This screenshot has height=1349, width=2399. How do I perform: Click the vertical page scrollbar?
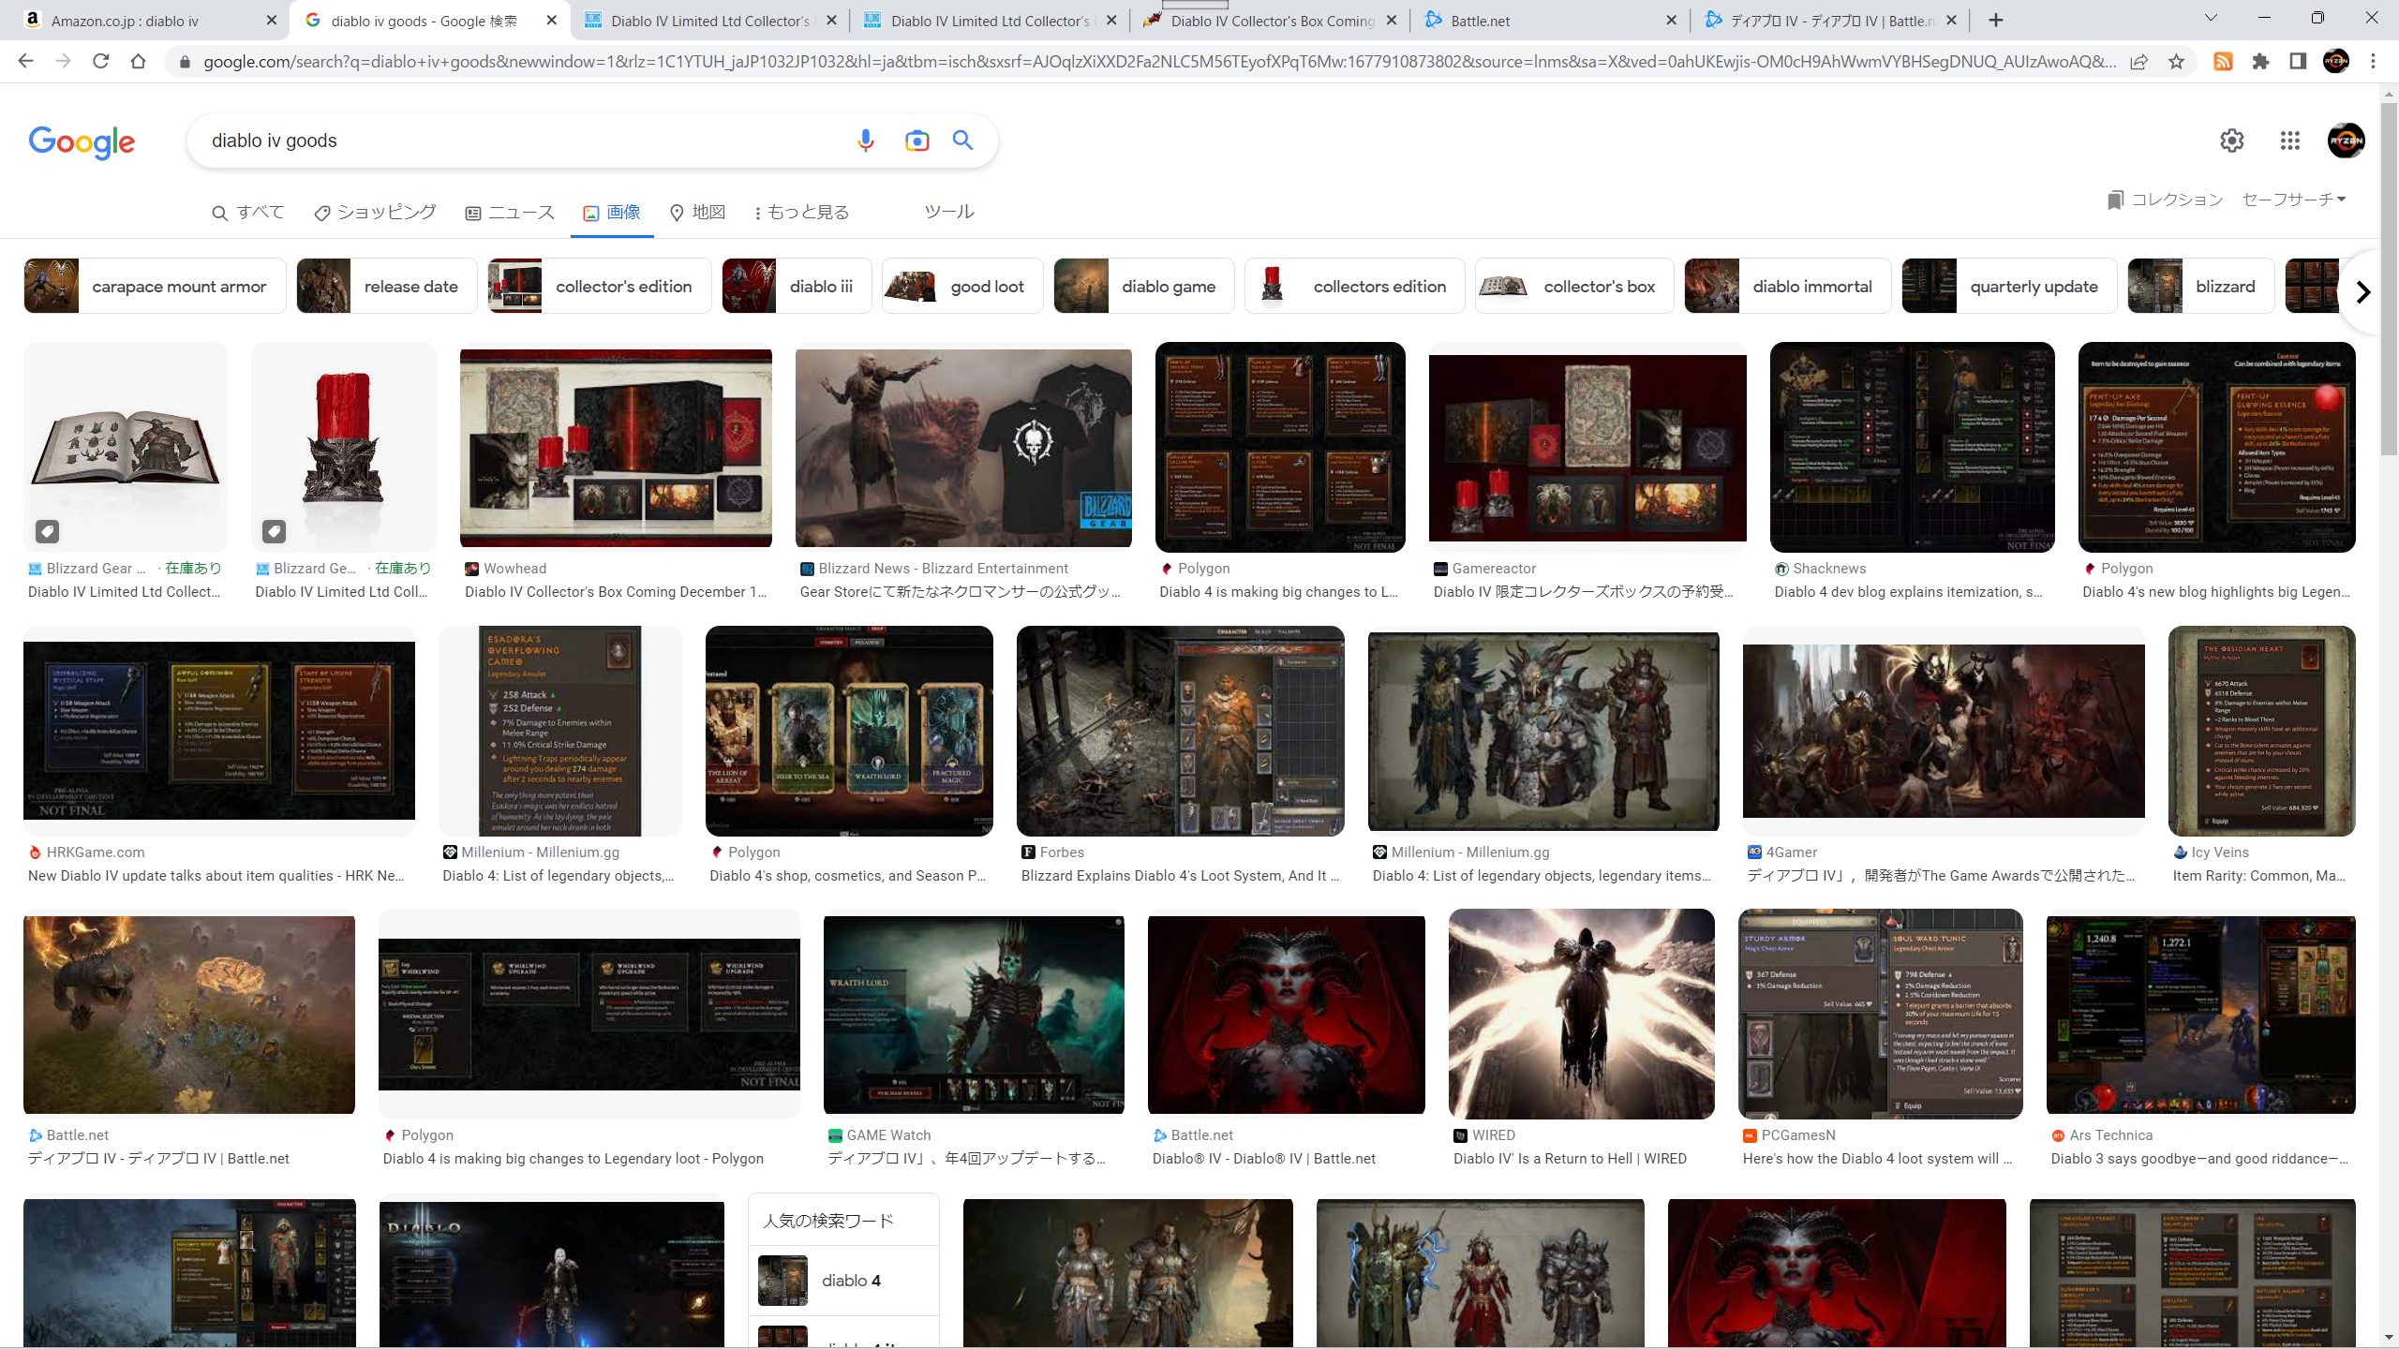[2389, 281]
